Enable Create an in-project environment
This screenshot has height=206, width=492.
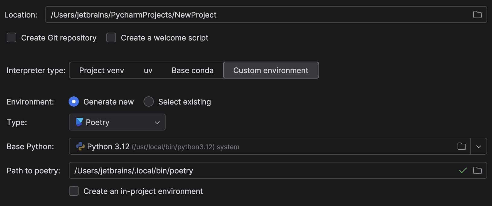73,191
